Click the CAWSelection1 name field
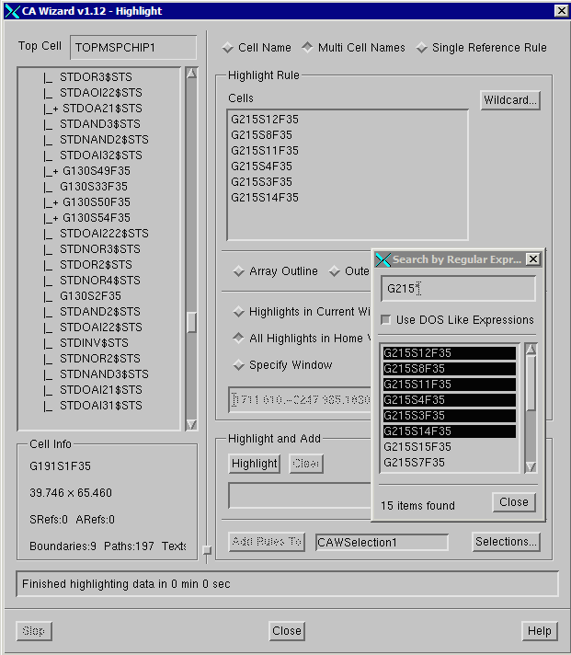The width and height of the screenshot is (571, 655). 382,542
